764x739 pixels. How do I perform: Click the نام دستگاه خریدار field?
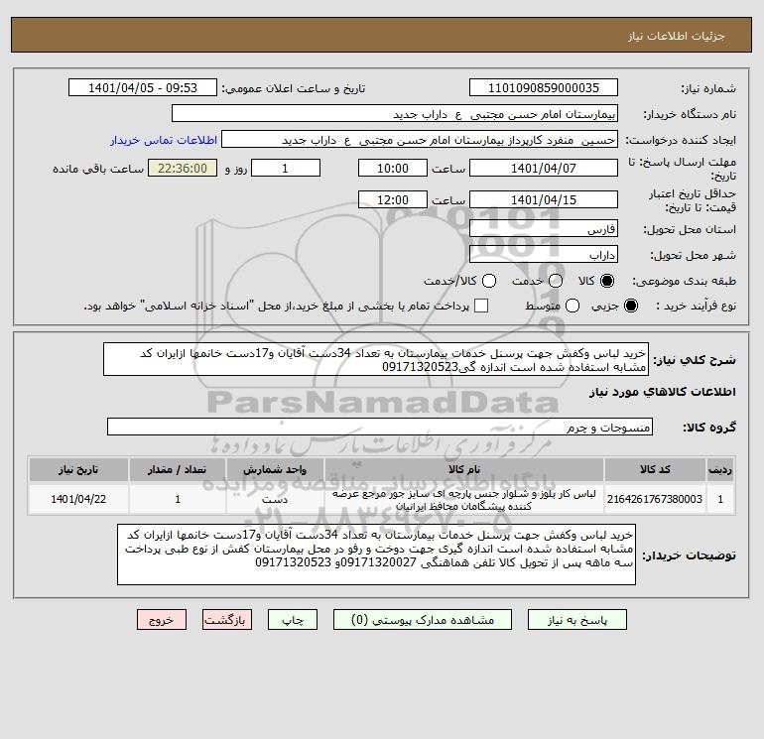point(395,113)
